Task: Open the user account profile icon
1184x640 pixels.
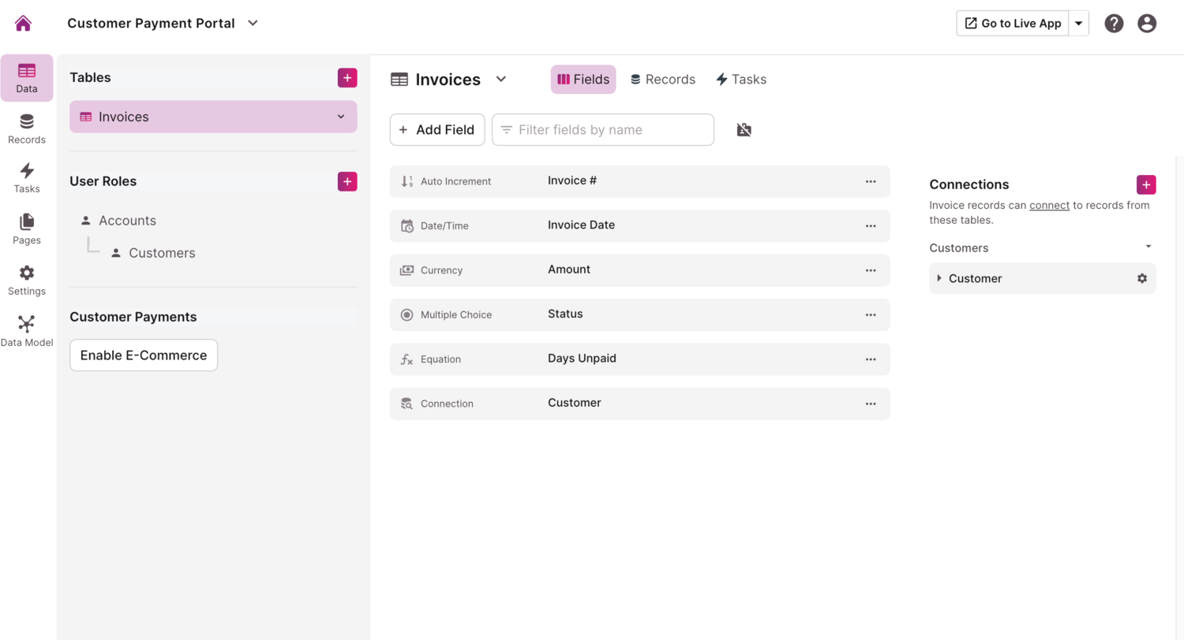Action: pos(1147,24)
